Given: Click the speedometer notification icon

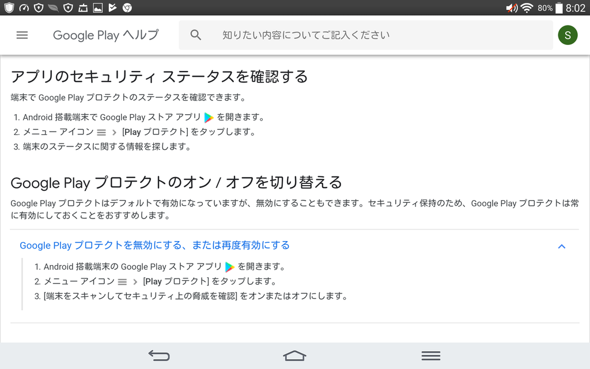Looking at the screenshot, I should click(x=24, y=7).
